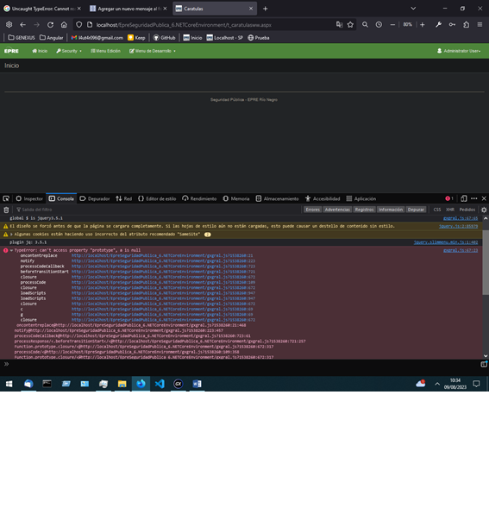Toggle the Información log filter
The image size is (489, 520).
391,210
